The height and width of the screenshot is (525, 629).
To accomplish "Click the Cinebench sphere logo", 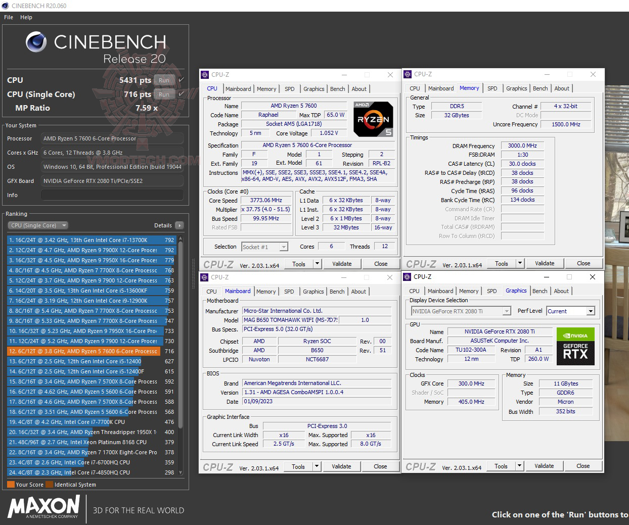I will (x=36, y=42).
